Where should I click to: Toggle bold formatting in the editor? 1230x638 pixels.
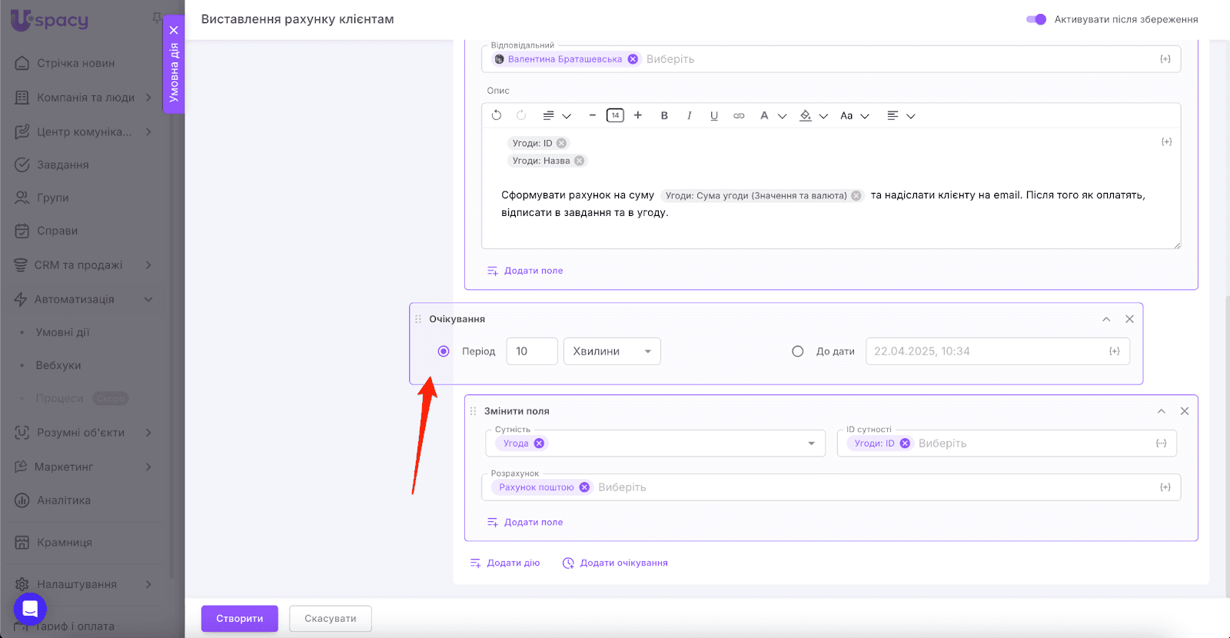[x=664, y=115]
